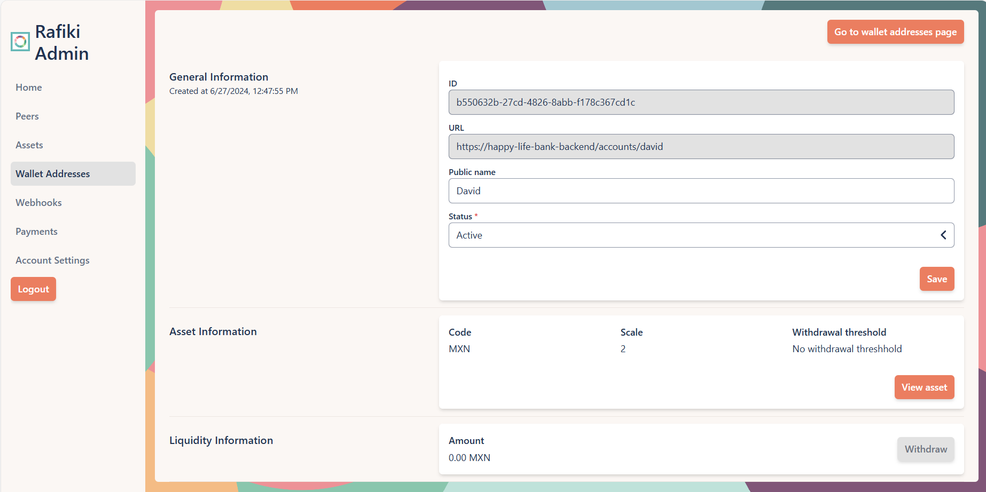Click the 0.00 MXN amount value

tap(469, 458)
